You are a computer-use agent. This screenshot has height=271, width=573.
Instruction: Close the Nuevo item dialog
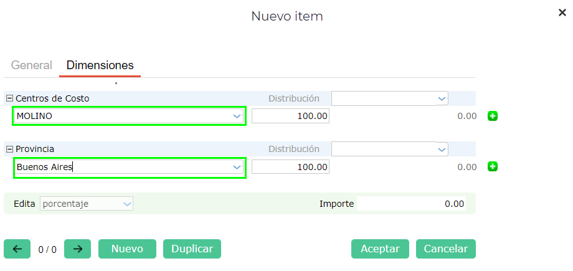(562, 12)
